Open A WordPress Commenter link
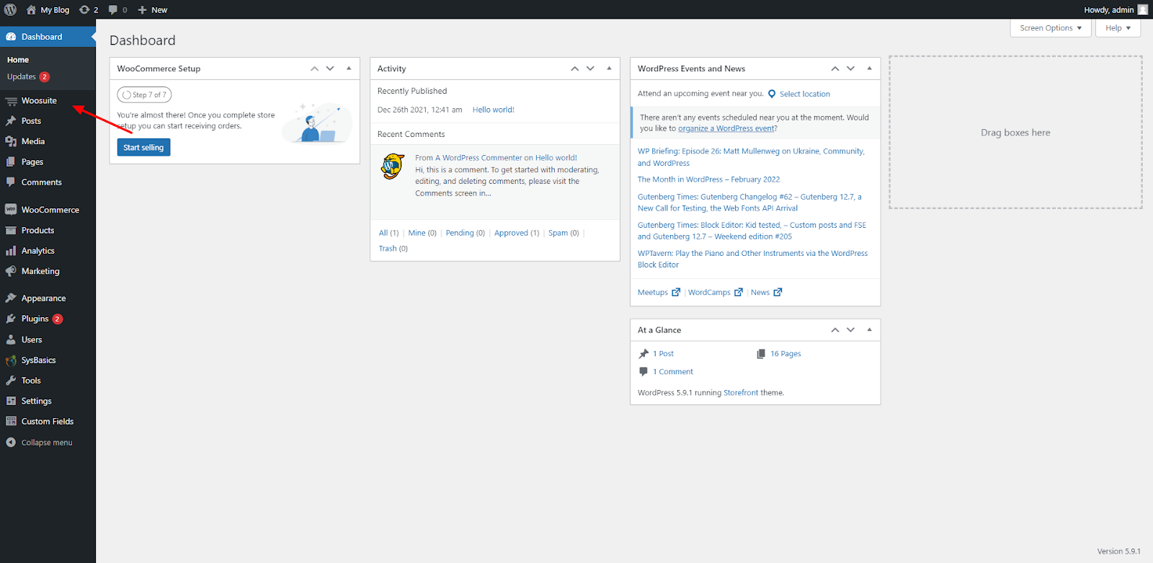The height and width of the screenshot is (563, 1153). (478, 158)
